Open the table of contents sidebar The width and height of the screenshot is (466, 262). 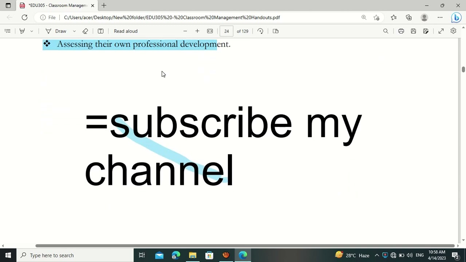pos(7,31)
